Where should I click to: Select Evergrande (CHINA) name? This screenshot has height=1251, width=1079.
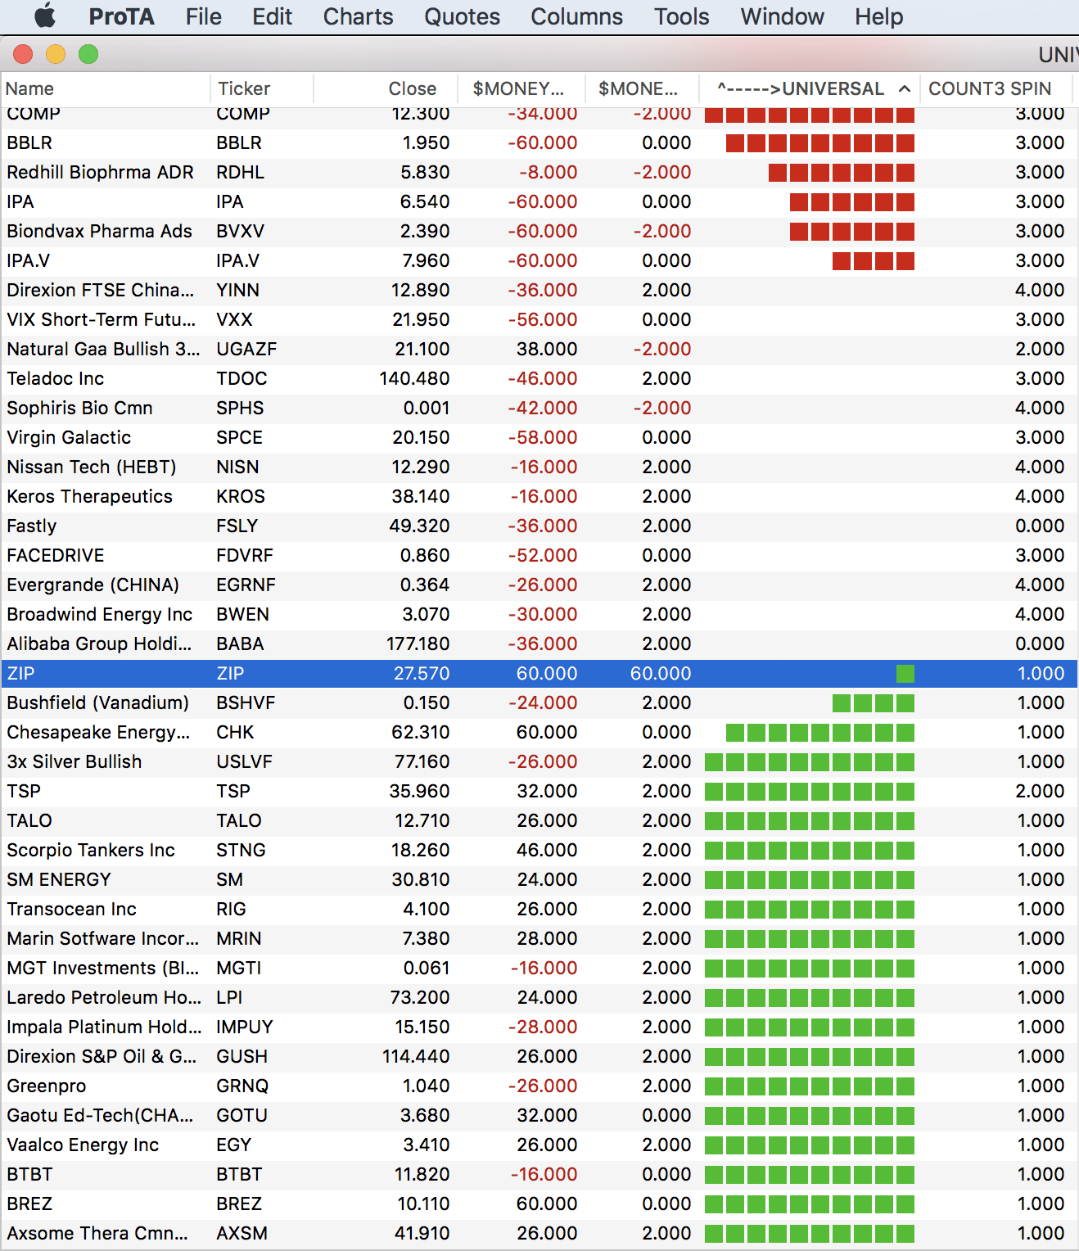click(93, 585)
